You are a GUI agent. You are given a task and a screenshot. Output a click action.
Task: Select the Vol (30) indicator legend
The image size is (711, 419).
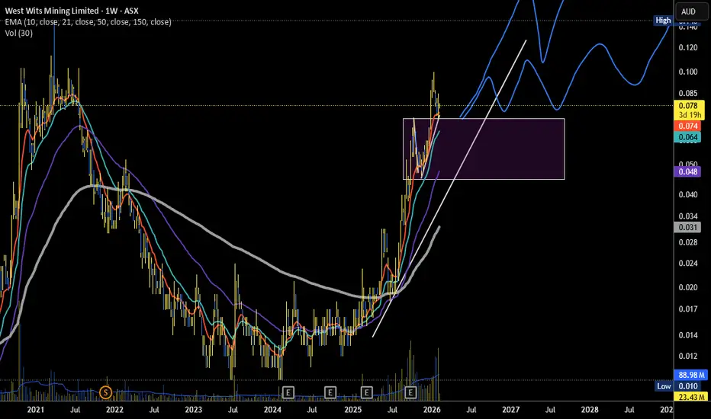click(18, 33)
